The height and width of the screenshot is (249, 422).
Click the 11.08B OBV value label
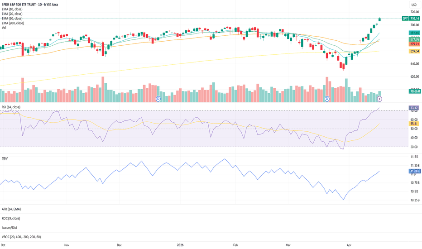(x=414, y=171)
